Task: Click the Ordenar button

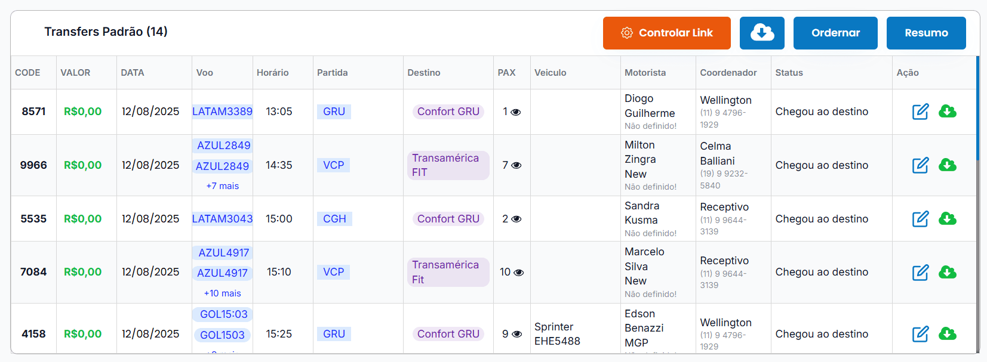Action: [835, 33]
